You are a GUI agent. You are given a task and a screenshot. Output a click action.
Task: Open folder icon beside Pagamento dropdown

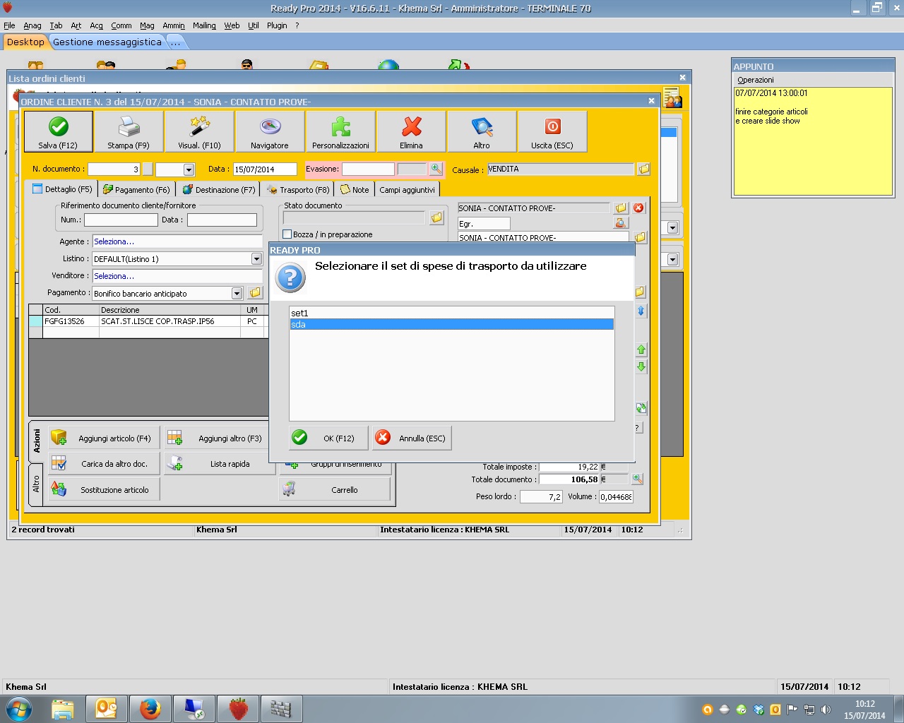[255, 292]
